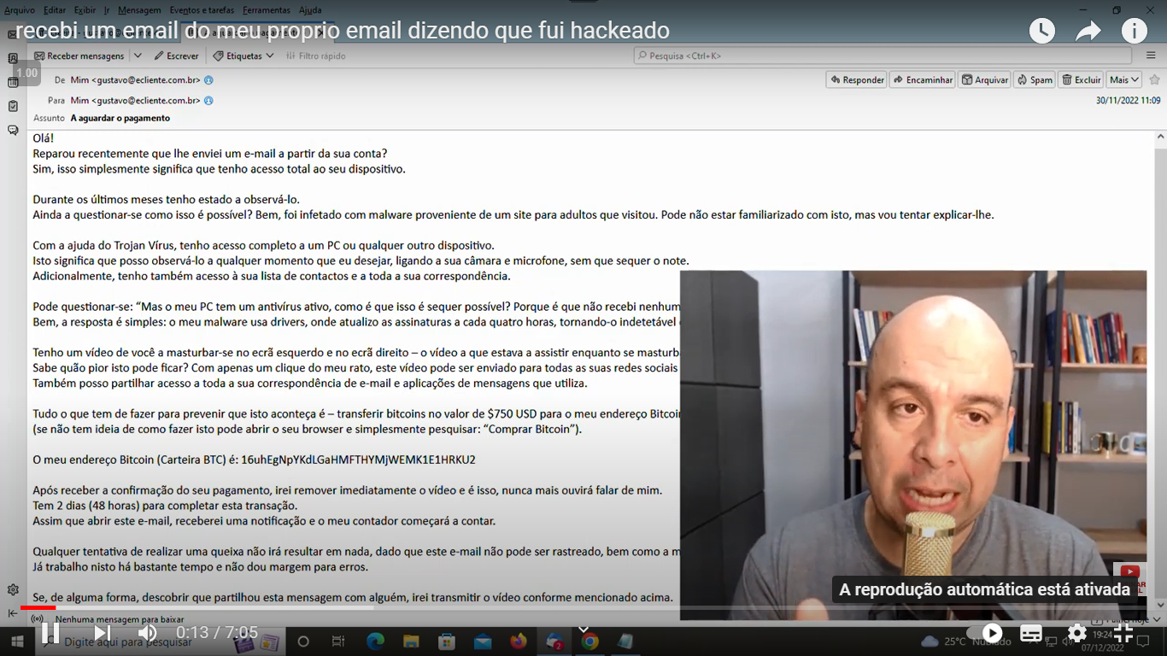Click the sender address in De field
Screen dimensions: 1167x656
click(x=136, y=79)
